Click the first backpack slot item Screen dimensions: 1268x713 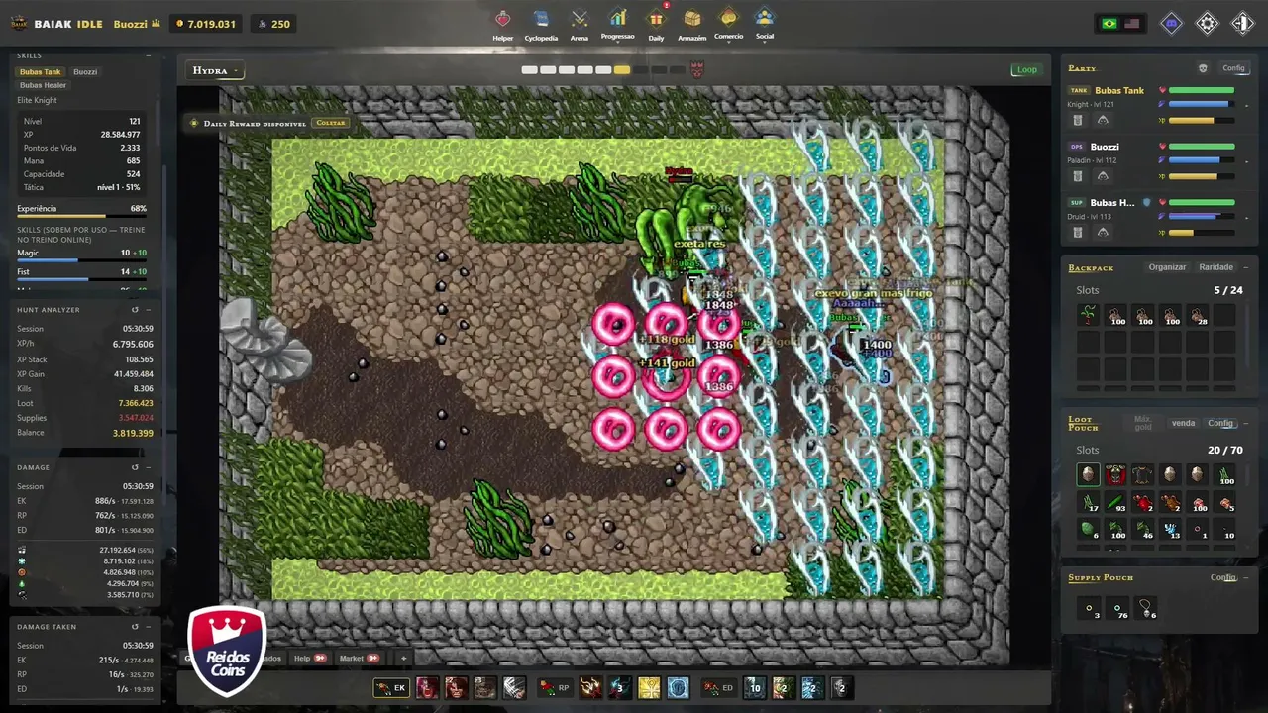click(x=1089, y=315)
